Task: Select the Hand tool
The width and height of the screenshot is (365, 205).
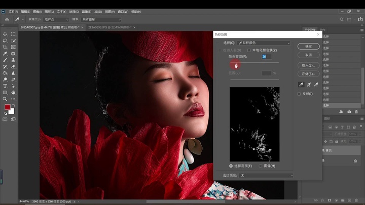Action: pos(13,93)
